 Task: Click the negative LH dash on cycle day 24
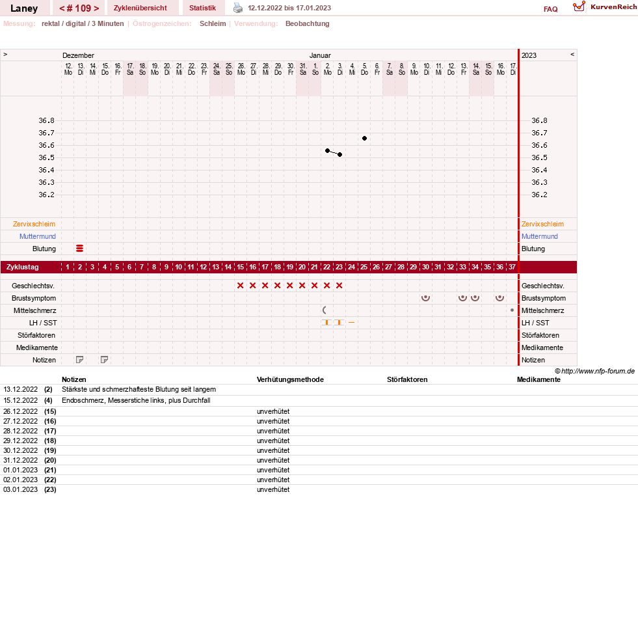[x=352, y=322]
